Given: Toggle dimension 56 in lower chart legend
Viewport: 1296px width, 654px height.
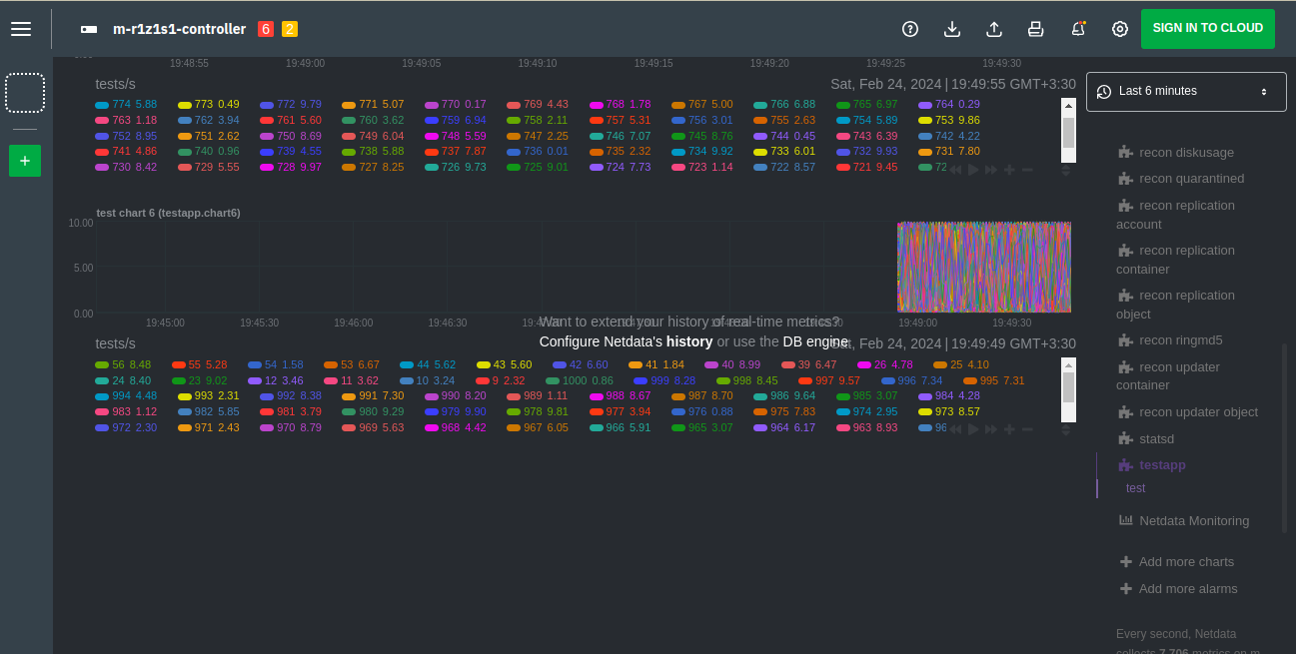Looking at the screenshot, I should click(118, 364).
